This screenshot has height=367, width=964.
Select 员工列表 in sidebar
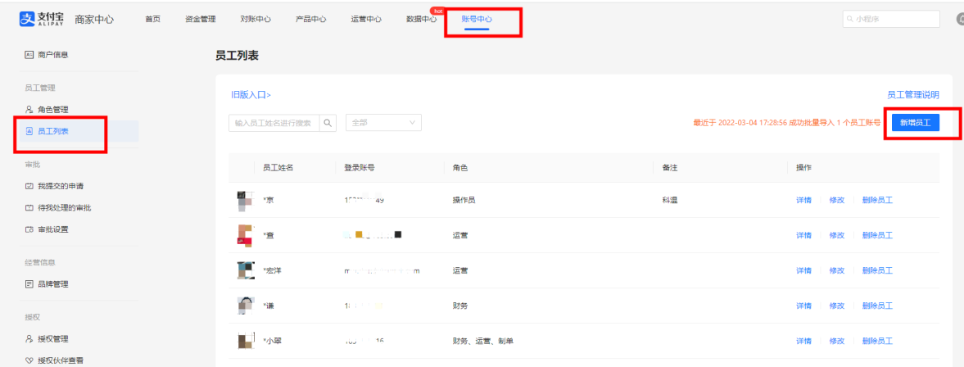tap(52, 131)
